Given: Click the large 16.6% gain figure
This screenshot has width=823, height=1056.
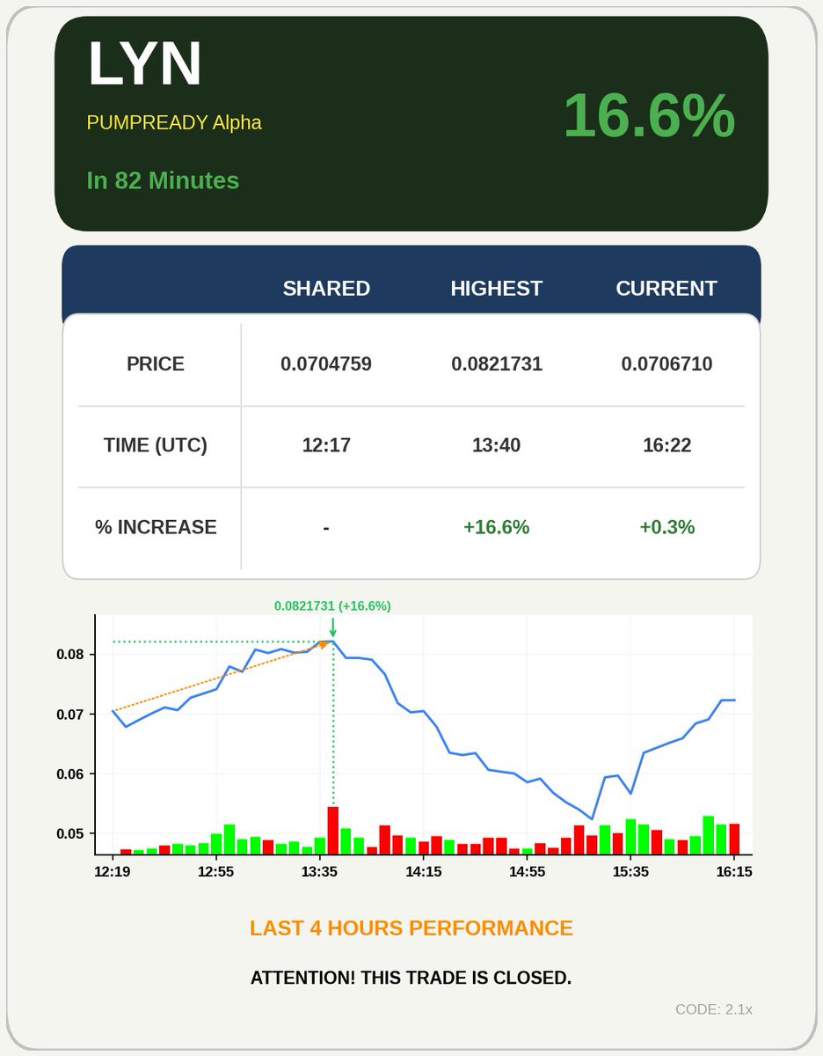Looking at the screenshot, I should (648, 115).
